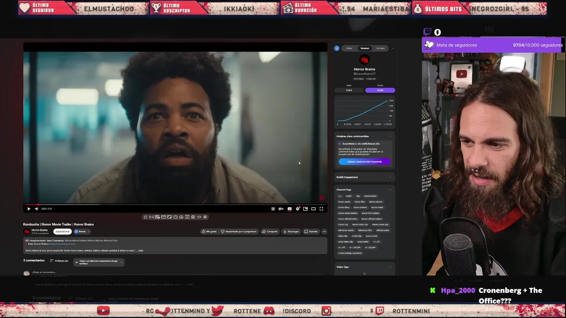Collapse the Channel Tags section

coord(390,190)
